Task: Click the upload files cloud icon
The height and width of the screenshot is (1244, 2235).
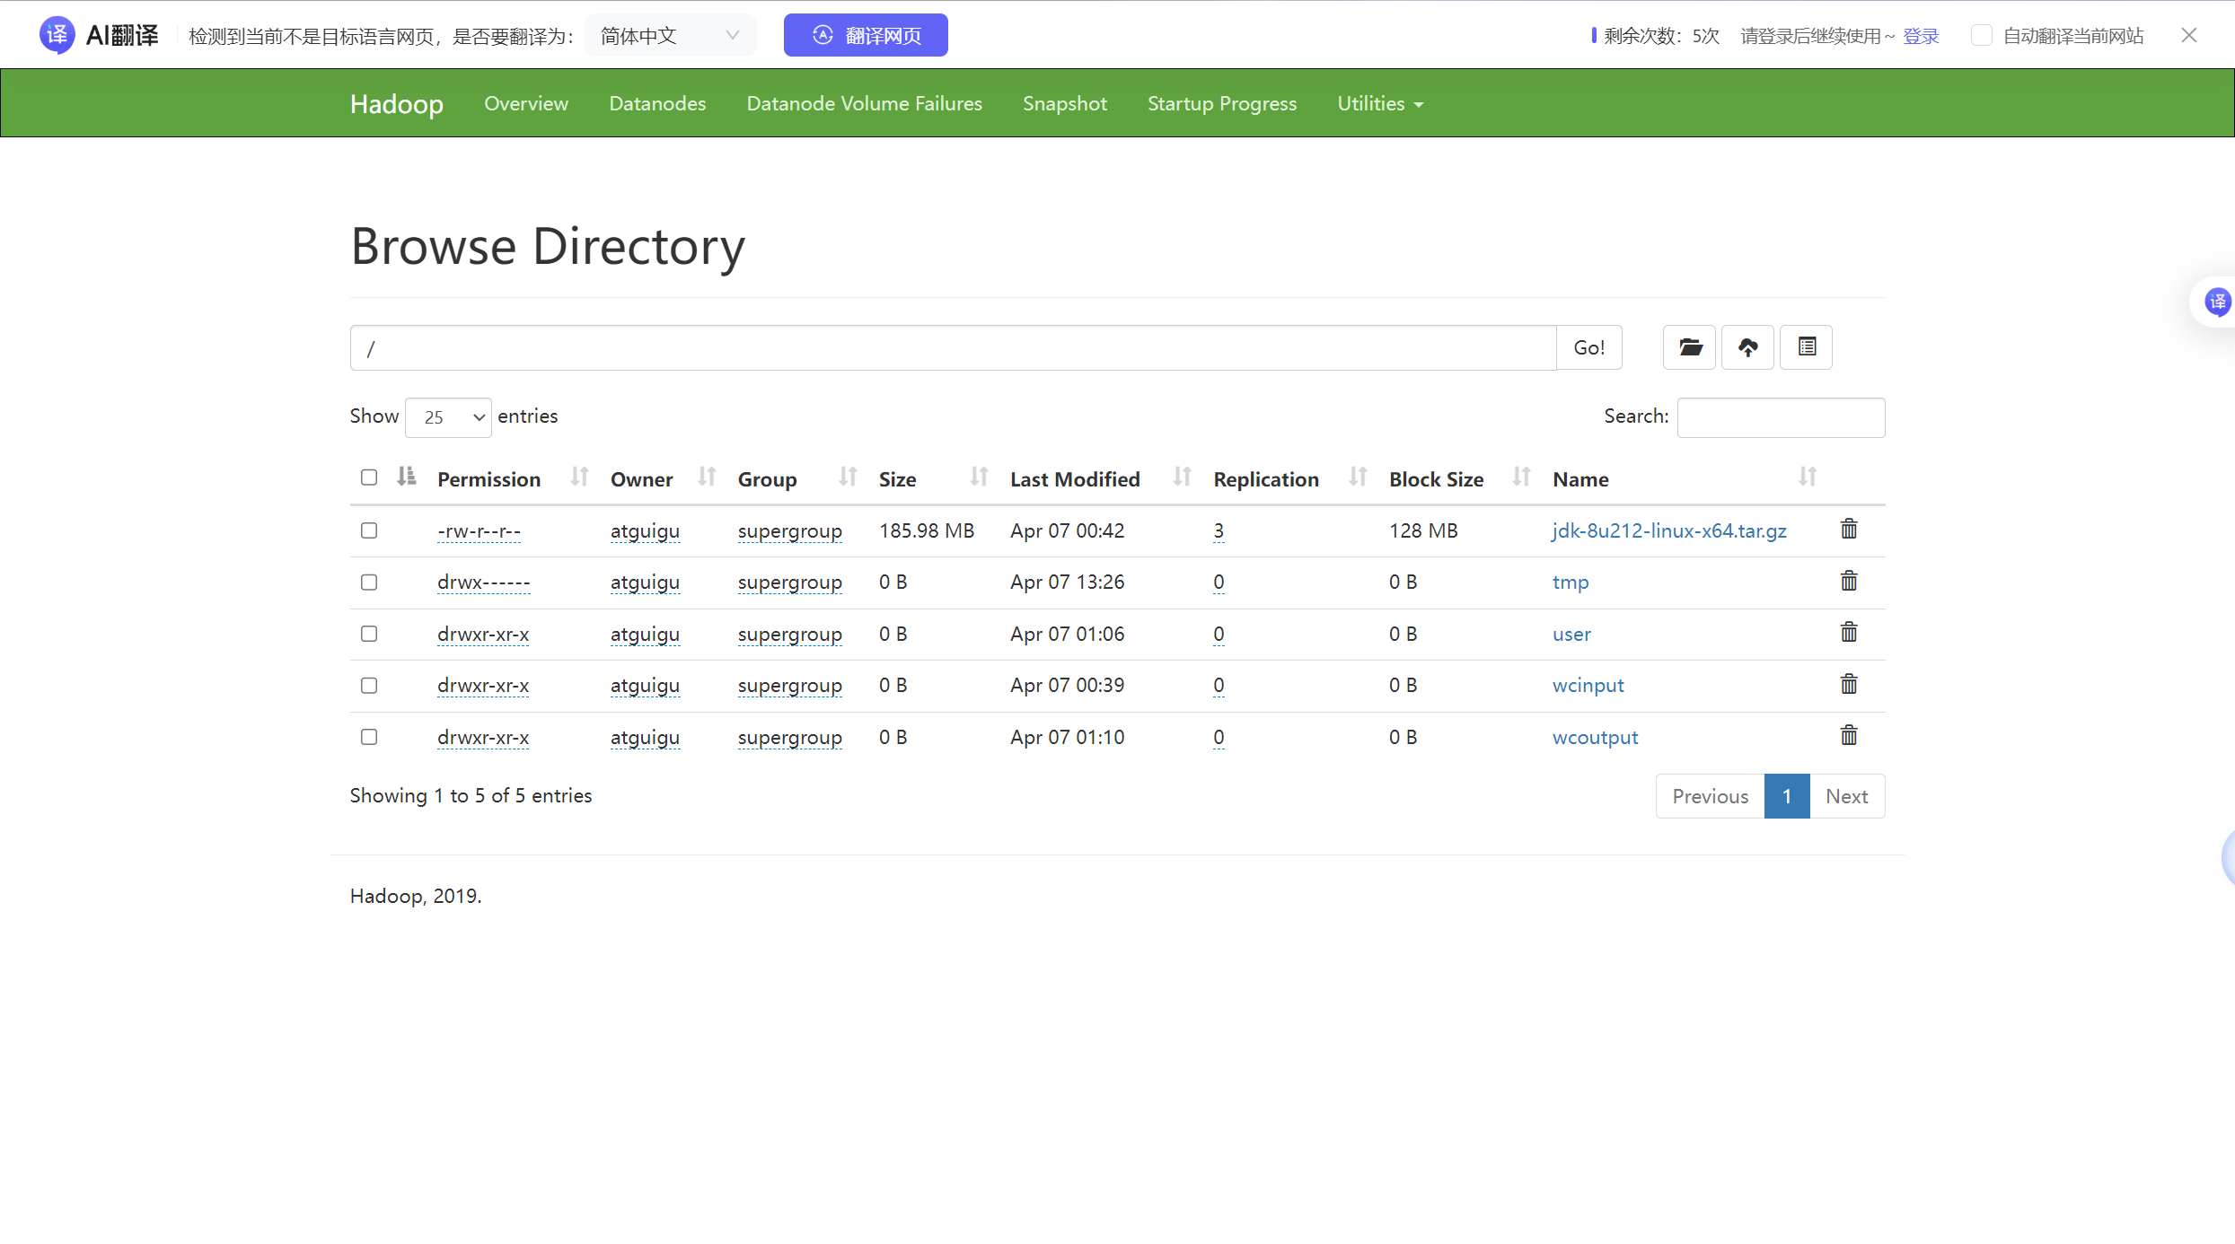Action: (x=1747, y=347)
